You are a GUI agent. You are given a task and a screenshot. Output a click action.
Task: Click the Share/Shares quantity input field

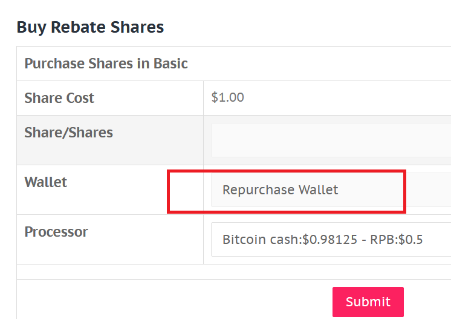pos(331,140)
